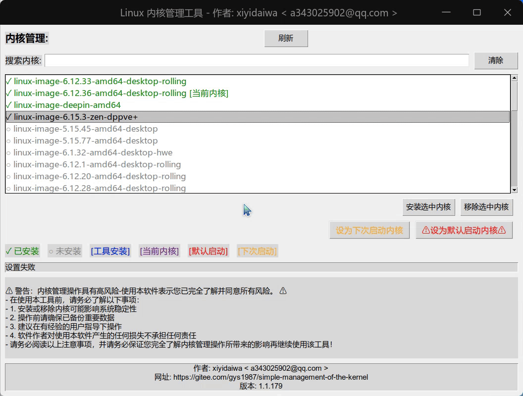Click the 清除 clear button
Viewport: 523px width, 396px height.
click(496, 60)
